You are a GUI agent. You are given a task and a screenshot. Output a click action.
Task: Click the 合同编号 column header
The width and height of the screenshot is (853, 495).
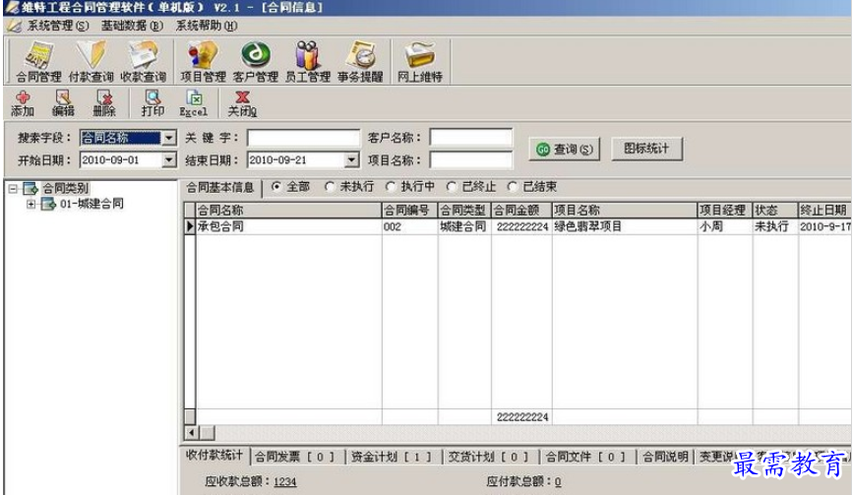tap(409, 211)
